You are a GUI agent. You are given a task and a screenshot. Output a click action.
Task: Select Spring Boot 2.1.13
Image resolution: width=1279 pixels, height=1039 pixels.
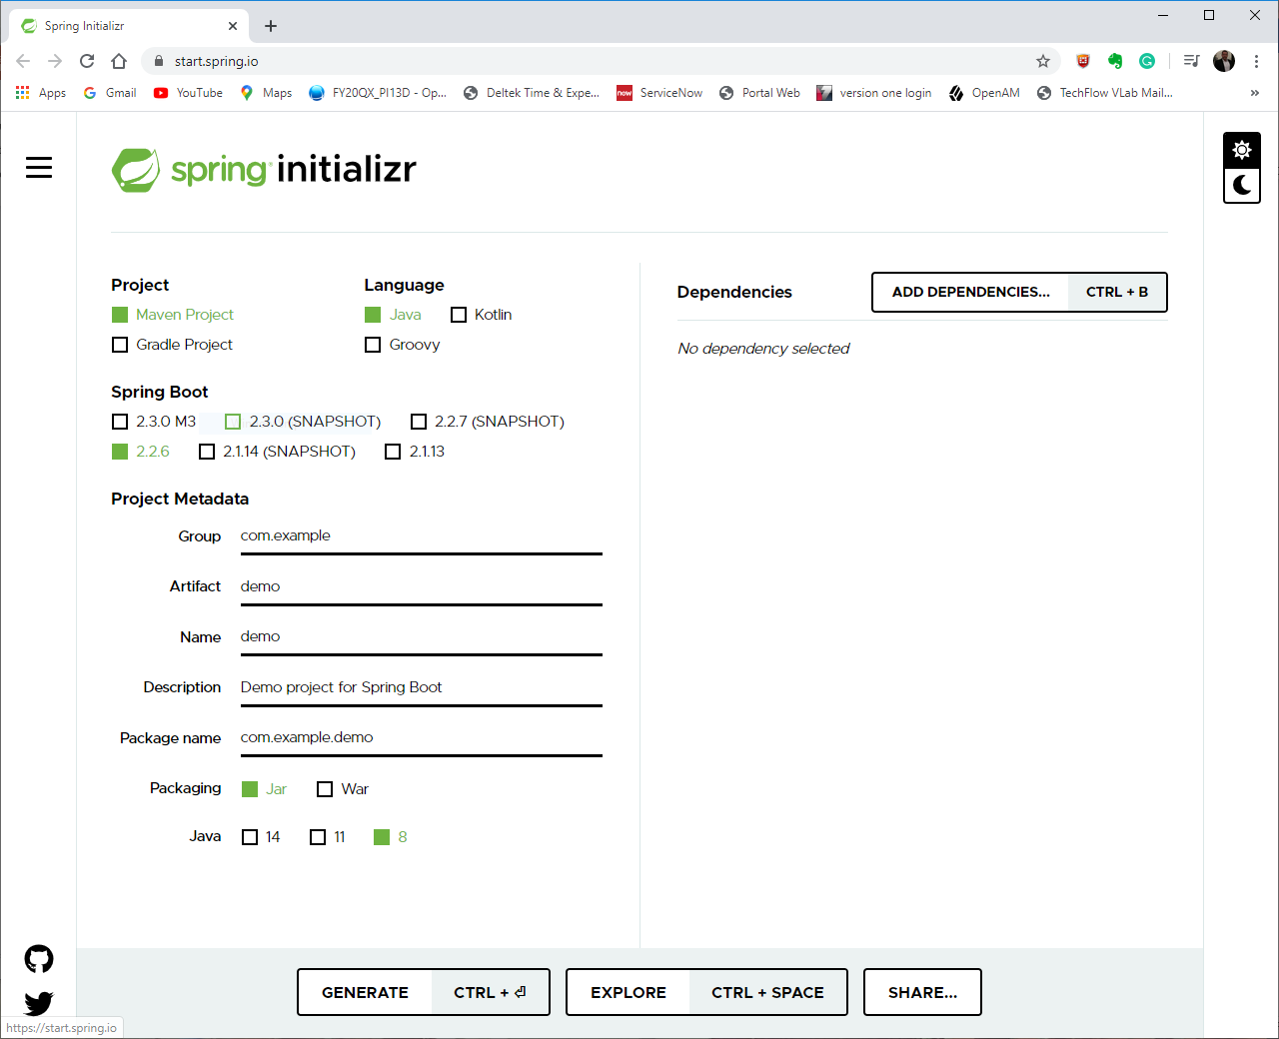point(415,452)
